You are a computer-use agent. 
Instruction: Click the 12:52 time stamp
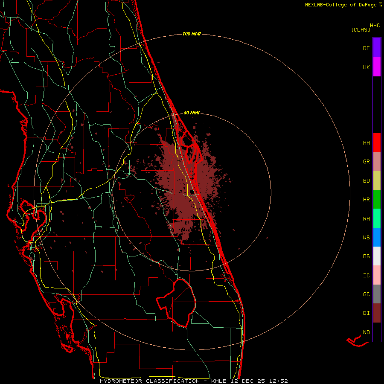[279, 381]
